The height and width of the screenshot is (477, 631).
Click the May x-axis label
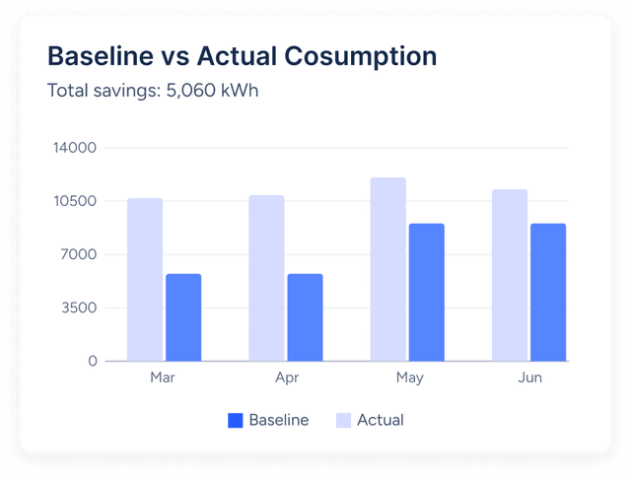coord(408,377)
